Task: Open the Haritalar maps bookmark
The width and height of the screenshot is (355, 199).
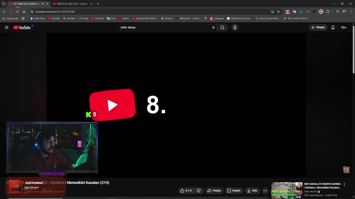Action: (69, 19)
